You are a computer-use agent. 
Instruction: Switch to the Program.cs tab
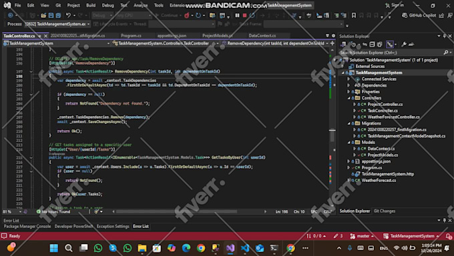[x=131, y=35]
